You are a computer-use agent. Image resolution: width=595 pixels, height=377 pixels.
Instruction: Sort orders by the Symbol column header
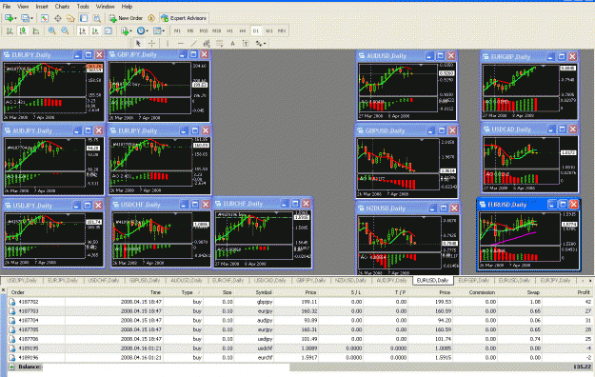click(264, 292)
